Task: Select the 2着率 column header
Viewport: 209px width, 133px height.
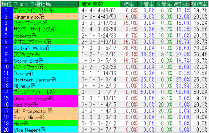Action: point(146,4)
